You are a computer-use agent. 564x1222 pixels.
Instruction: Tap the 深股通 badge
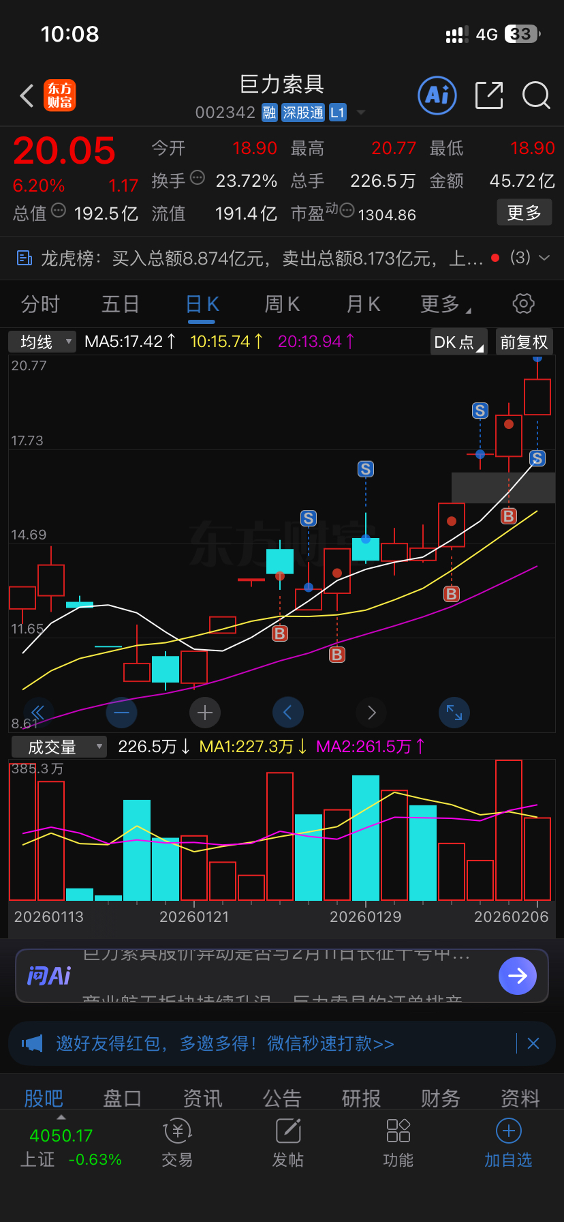[x=303, y=113]
